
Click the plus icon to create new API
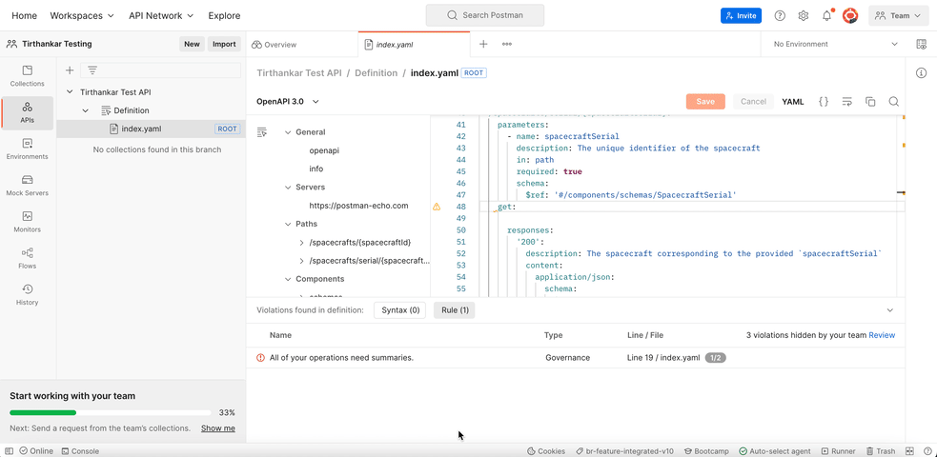70,70
